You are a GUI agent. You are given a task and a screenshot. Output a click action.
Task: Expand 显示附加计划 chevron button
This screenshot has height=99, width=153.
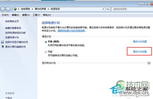(x=149, y=63)
